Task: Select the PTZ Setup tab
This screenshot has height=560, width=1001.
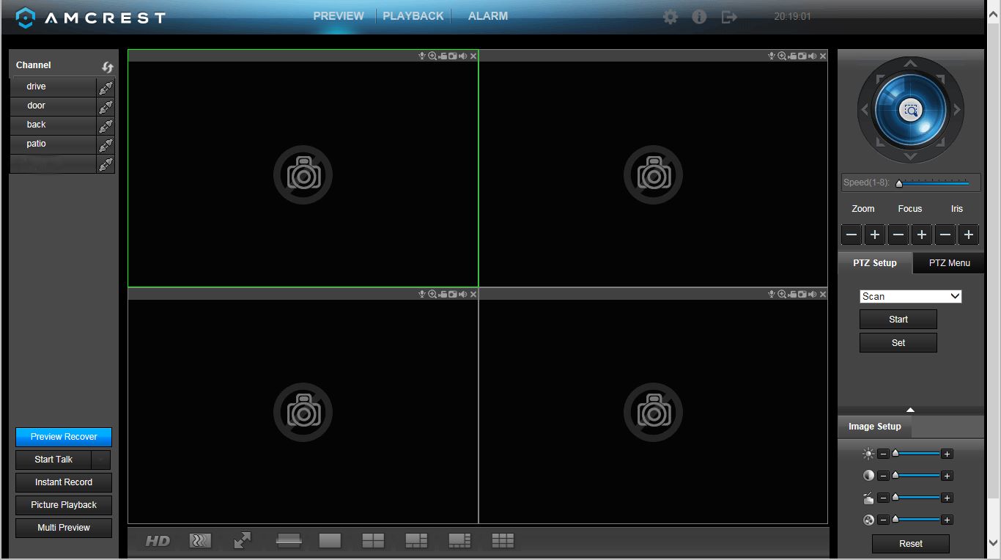Action: [875, 263]
